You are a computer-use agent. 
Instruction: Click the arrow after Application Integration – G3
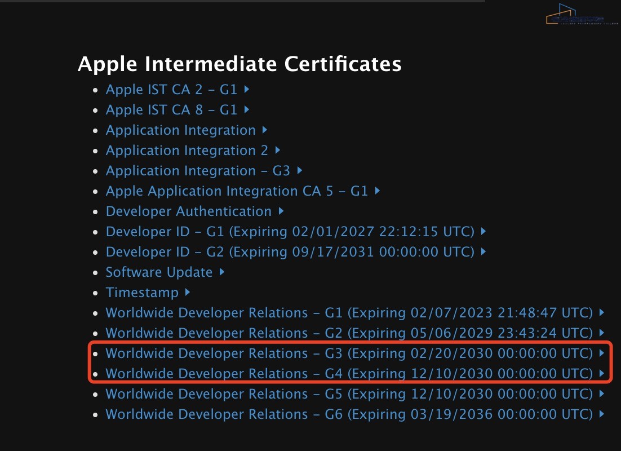300,170
